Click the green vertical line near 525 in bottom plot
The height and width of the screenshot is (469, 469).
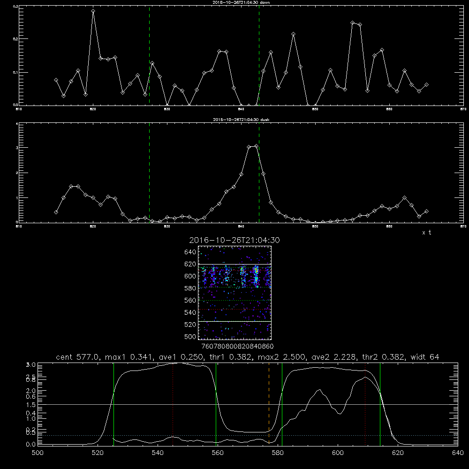click(113, 404)
